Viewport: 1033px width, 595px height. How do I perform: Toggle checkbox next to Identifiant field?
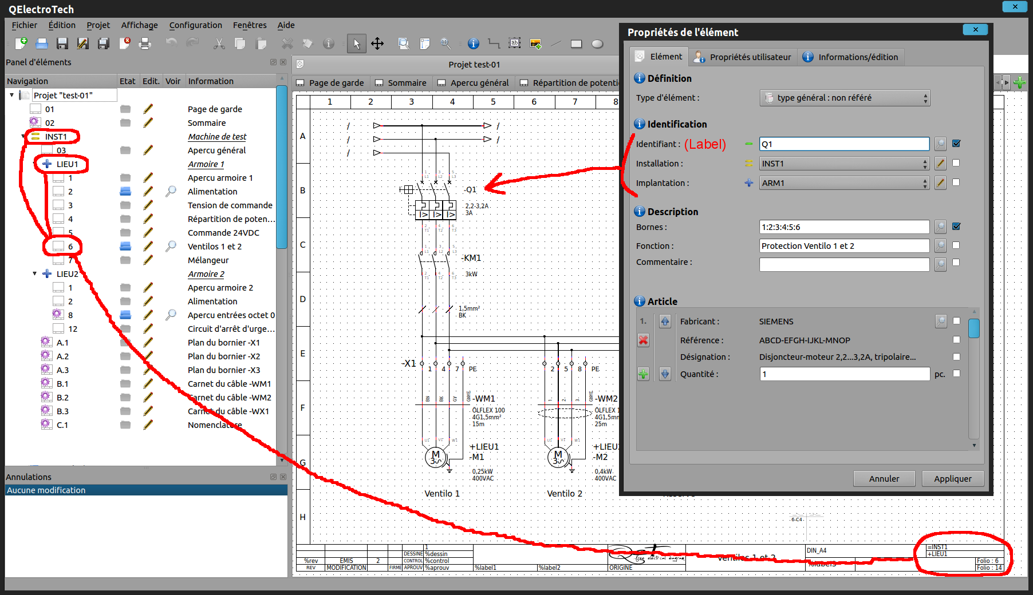[x=956, y=144]
